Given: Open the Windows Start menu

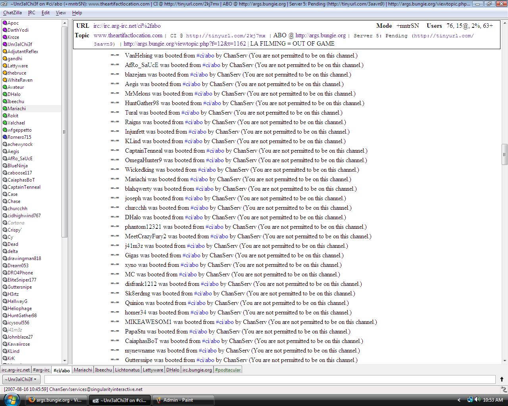Looking at the screenshot, I should click(11, 400).
